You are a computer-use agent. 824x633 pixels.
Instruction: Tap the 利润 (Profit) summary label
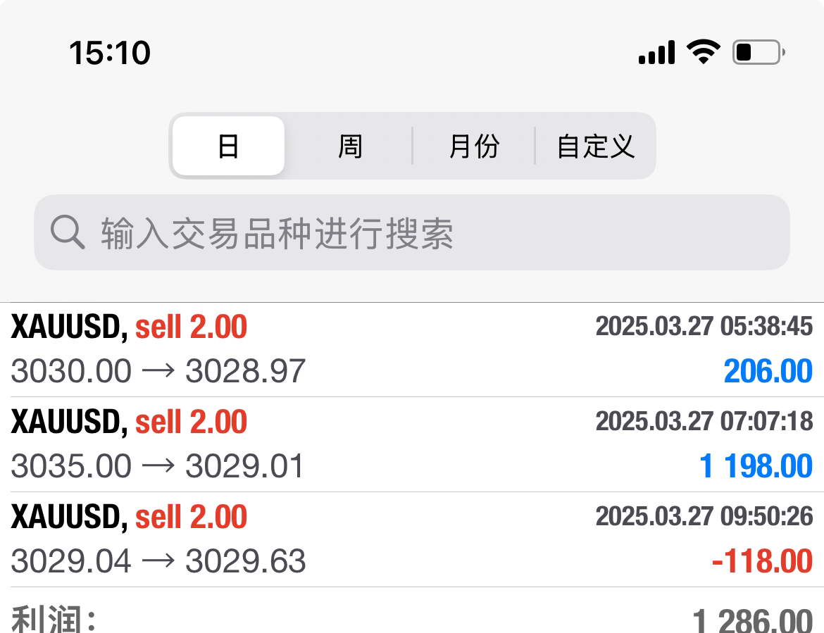(x=54, y=620)
